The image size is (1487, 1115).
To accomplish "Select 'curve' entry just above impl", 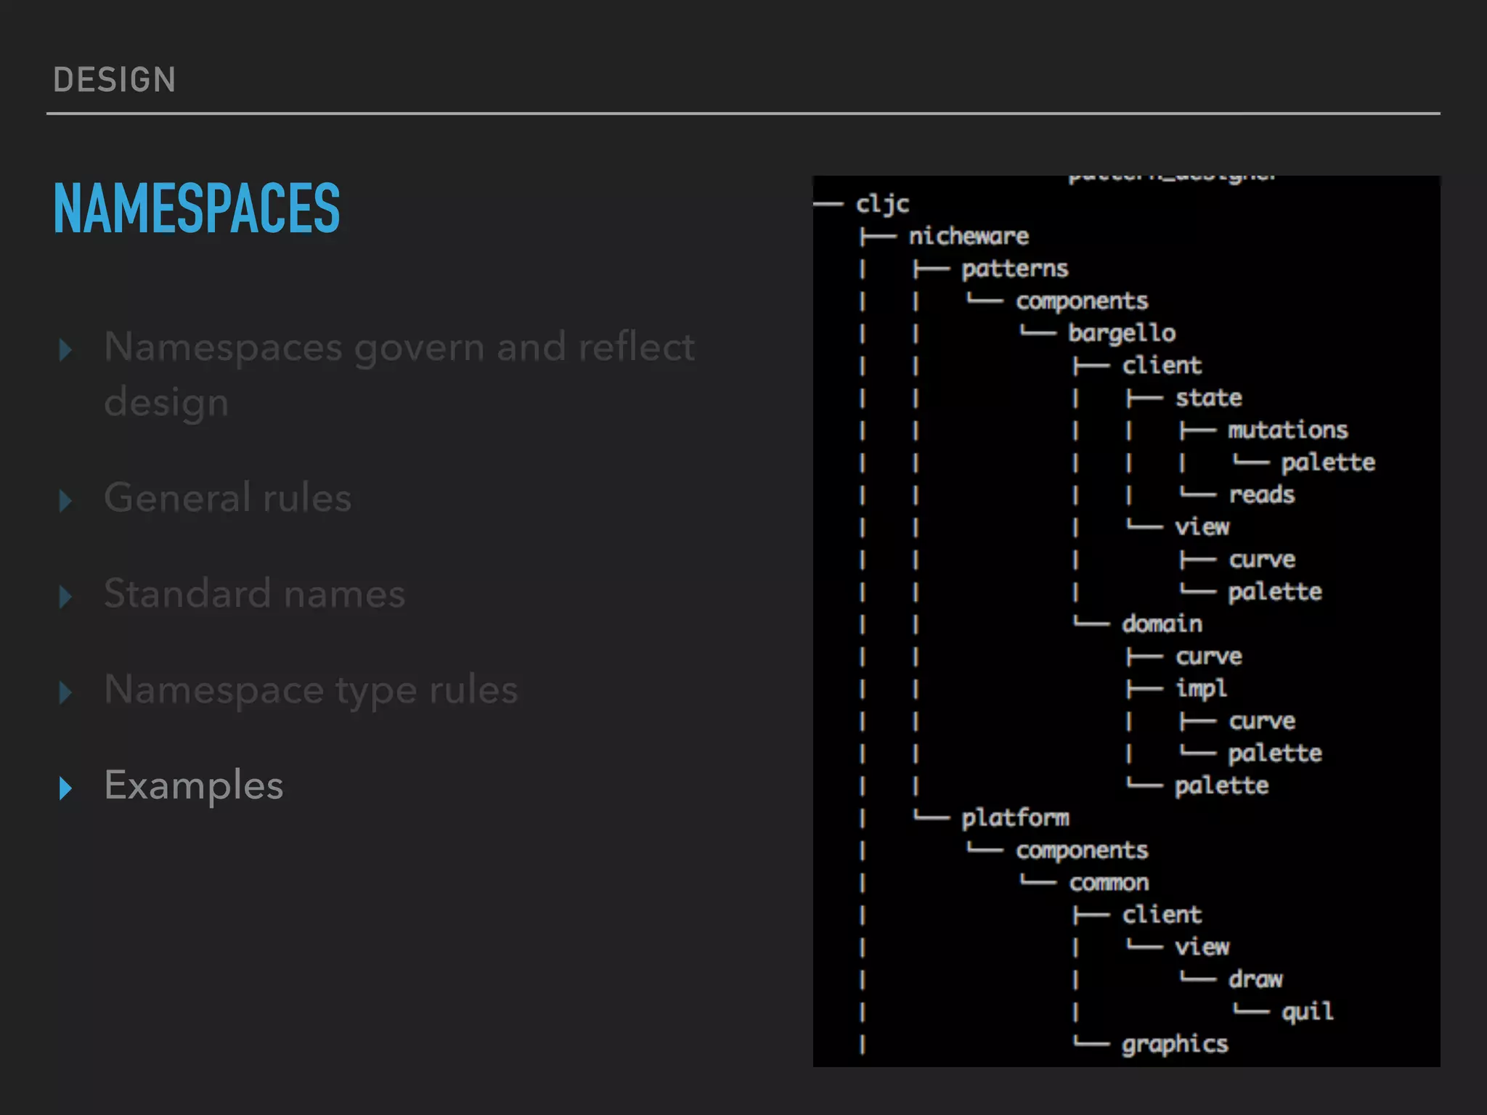I will [1209, 656].
